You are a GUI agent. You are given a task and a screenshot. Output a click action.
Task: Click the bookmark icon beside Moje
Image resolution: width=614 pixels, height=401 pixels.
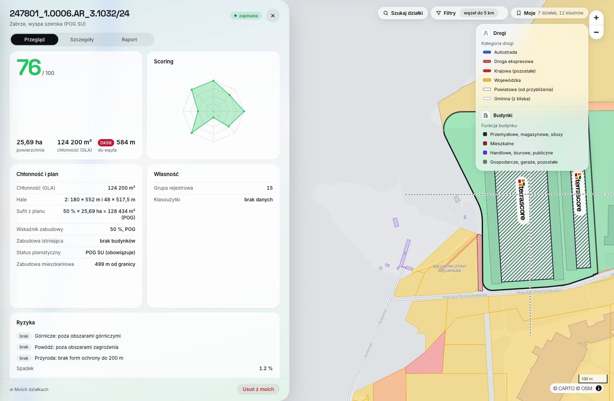coord(519,13)
